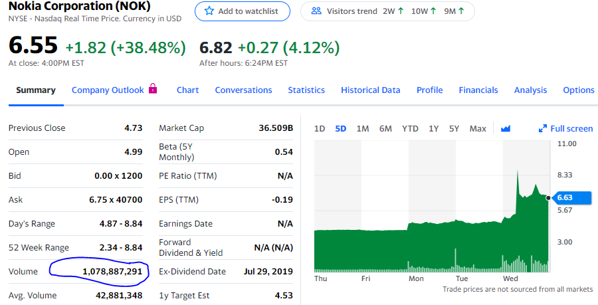Click the At close: 4:00PM EST text
Image resolution: width=598 pixels, height=305 pixels.
pyautogui.click(x=46, y=63)
